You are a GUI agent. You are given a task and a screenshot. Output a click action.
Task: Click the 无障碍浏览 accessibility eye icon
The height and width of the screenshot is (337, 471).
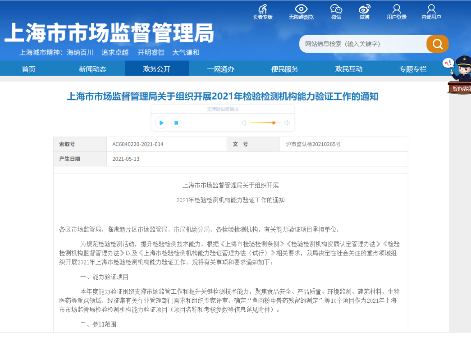click(301, 12)
